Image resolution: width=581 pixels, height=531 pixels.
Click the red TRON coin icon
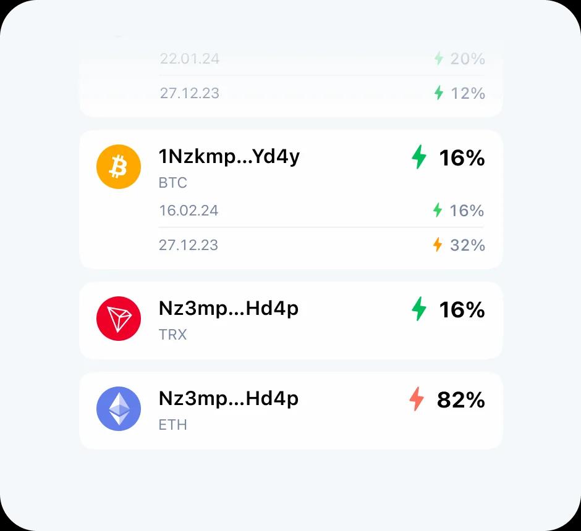pos(119,319)
